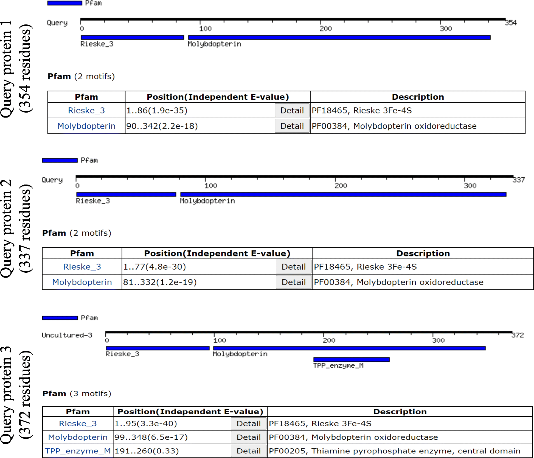Open TPP_enzyme_M link in protein 3 table
This screenshot has width=534, height=458.
78,451
